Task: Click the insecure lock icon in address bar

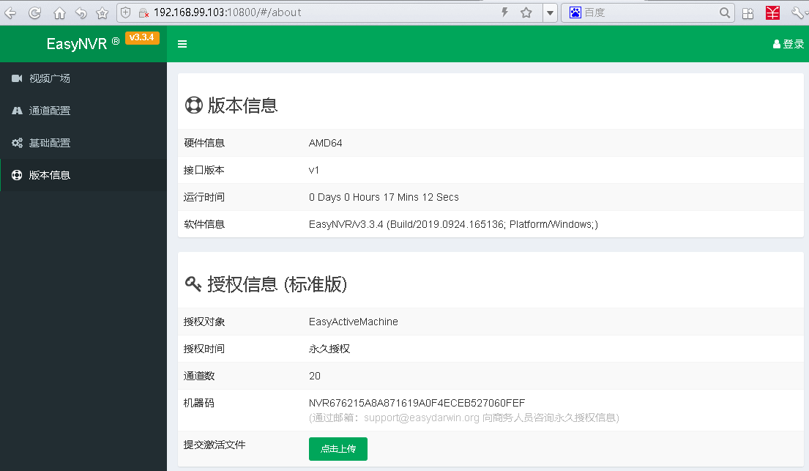Action: 144,12
